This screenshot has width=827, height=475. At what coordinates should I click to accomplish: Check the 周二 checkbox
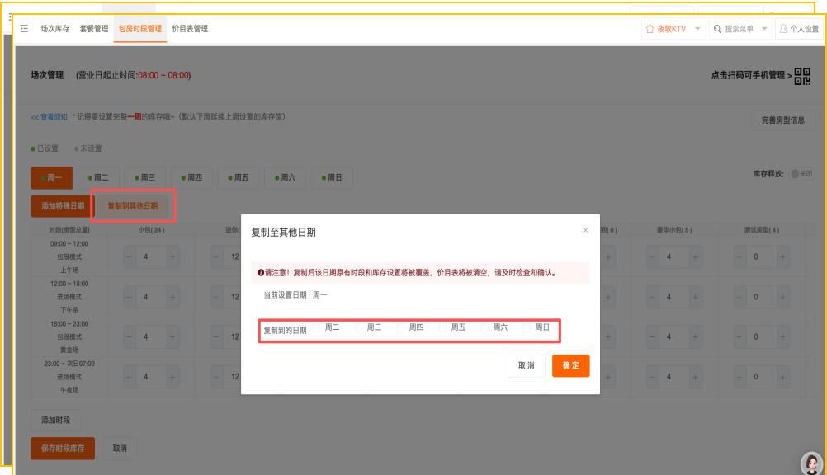click(317, 327)
